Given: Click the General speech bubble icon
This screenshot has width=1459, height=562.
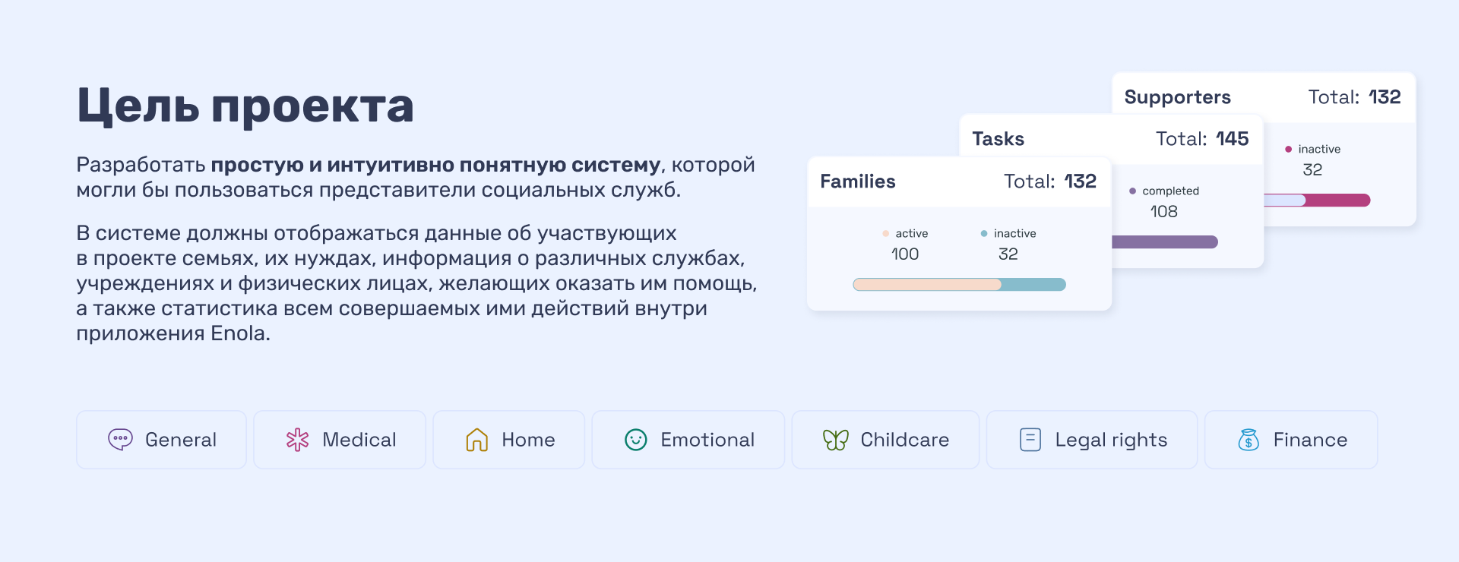Looking at the screenshot, I should click(120, 440).
